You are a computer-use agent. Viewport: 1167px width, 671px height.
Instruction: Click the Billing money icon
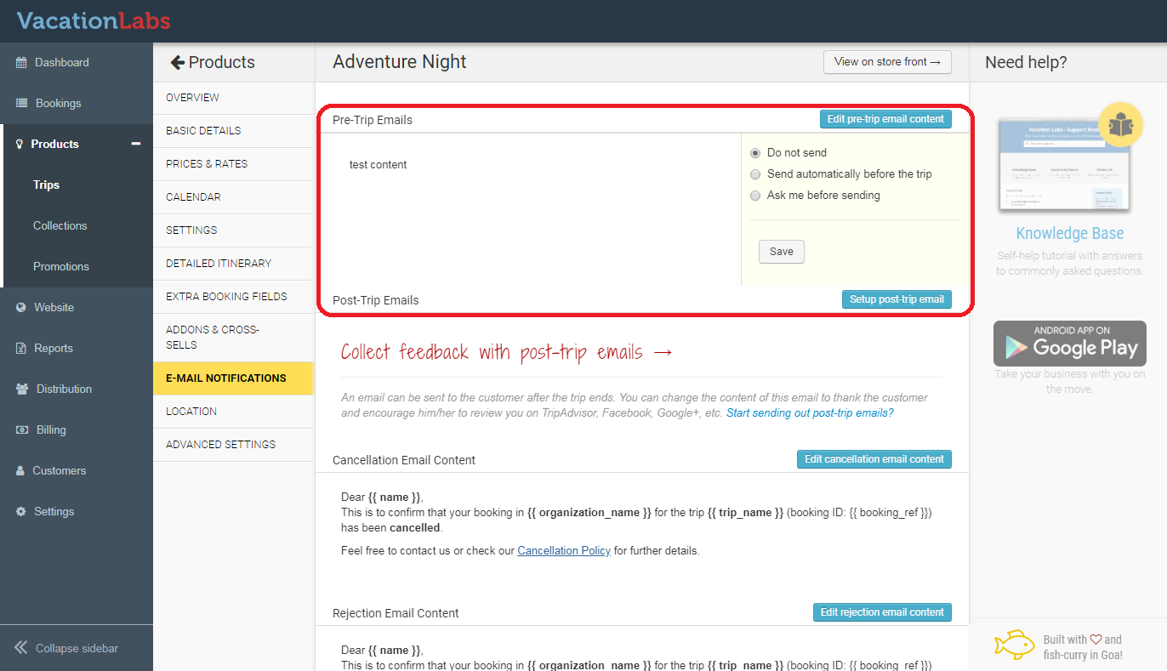21,430
